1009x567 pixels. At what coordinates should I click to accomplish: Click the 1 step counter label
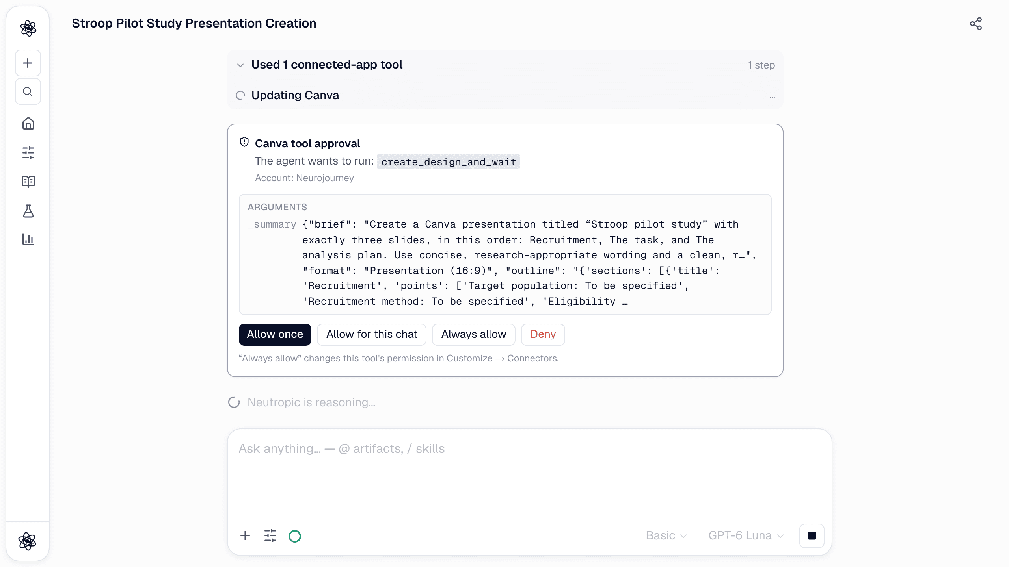pos(761,65)
